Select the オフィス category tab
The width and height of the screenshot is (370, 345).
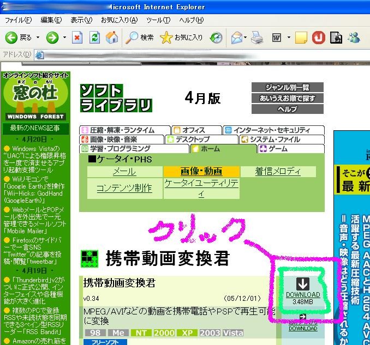tap(197, 130)
